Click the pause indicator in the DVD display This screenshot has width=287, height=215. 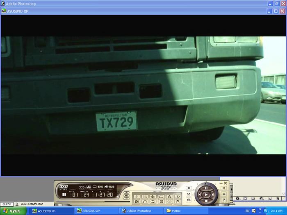(64, 195)
